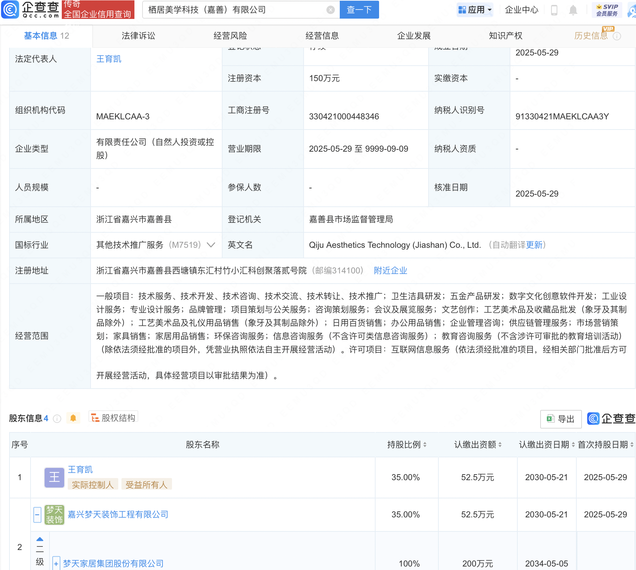Clear the search box with the X icon
Image resolution: width=636 pixels, height=570 pixels.
(330, 10)
